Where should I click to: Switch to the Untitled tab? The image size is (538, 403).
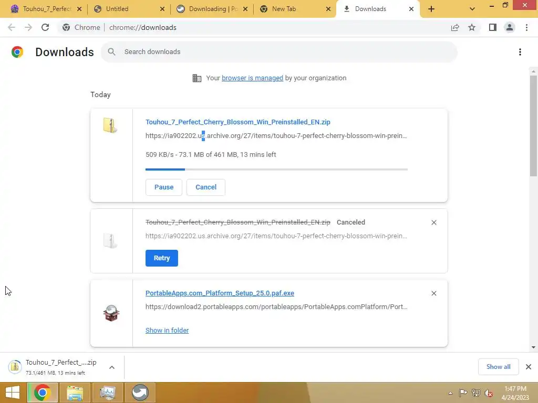[x=129, y=9]
